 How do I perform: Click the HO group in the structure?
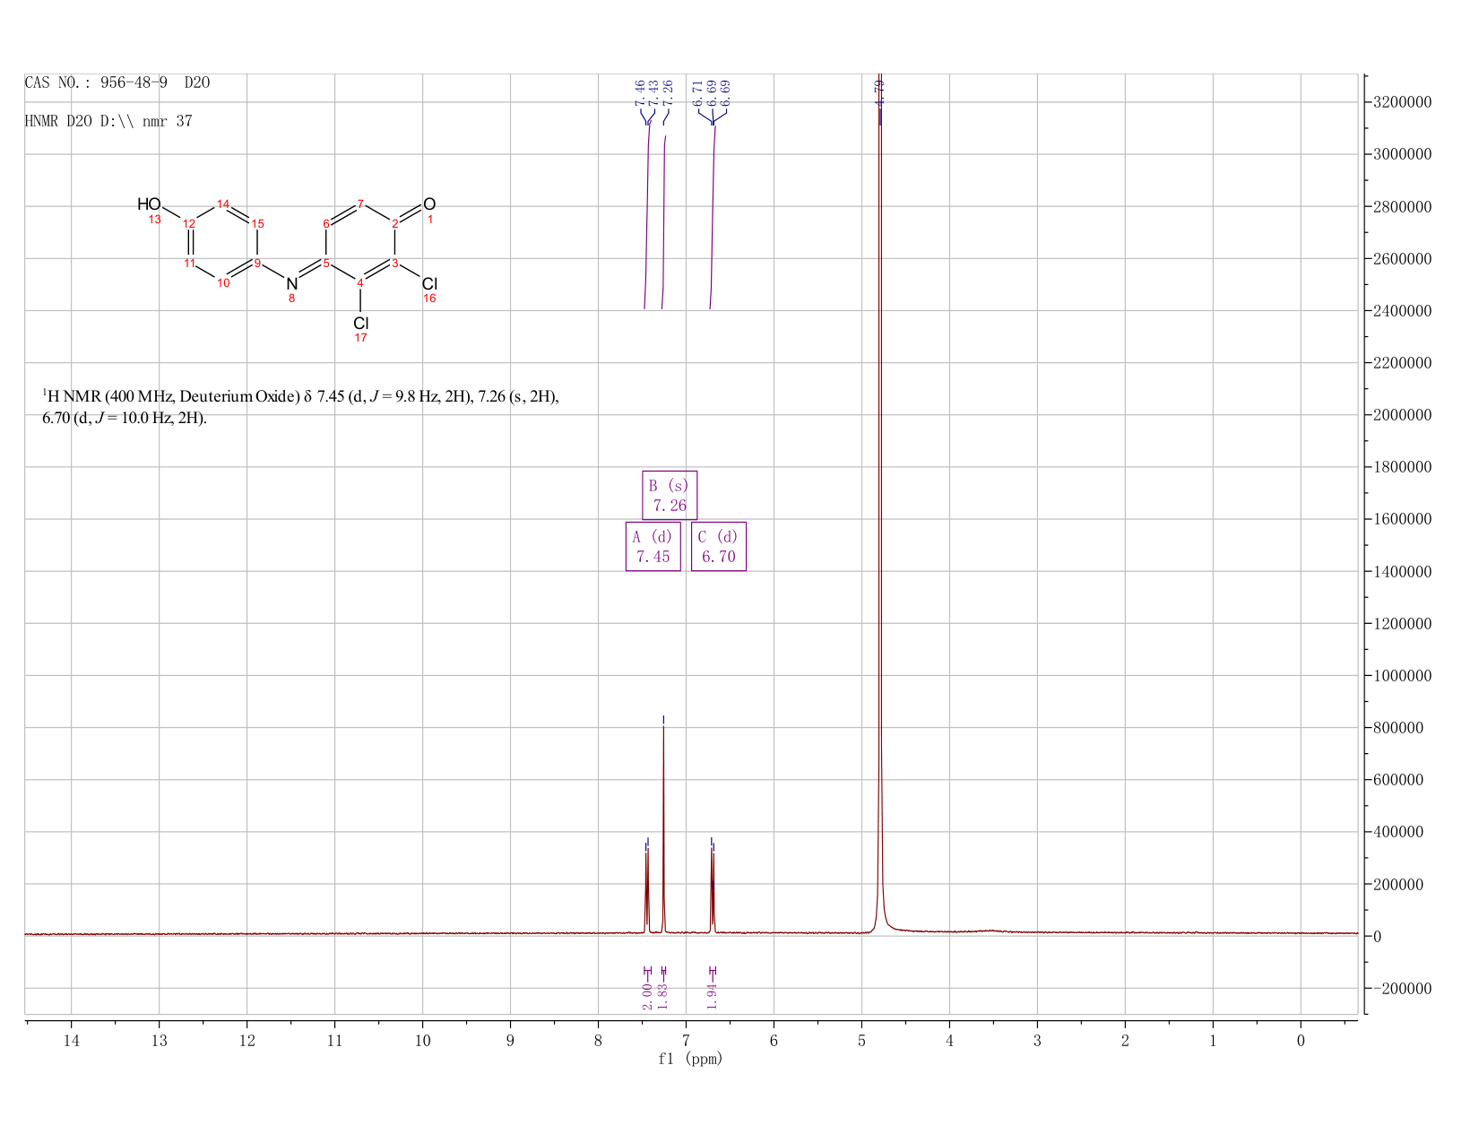(x=149, y=204)
